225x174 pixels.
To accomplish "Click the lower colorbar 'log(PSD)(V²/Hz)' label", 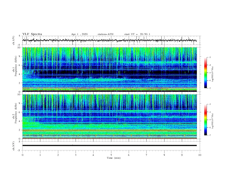I will pos(213,121).
